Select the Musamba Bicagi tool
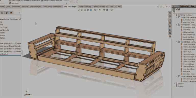The width and height of the screenshot is (196, 98). [189, 40]
